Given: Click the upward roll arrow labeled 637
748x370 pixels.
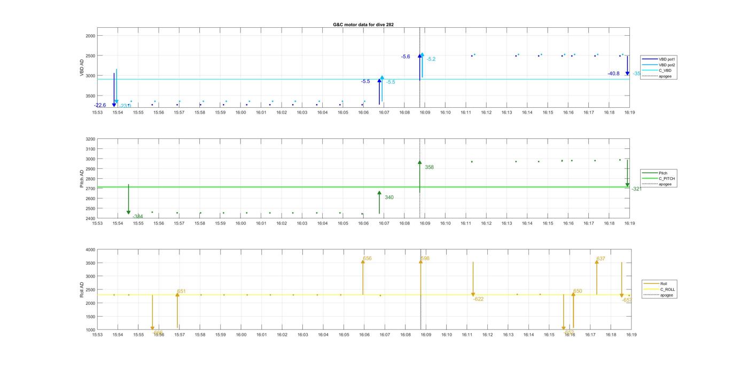Looking at the screenshot, I should (x=597, y=277).
